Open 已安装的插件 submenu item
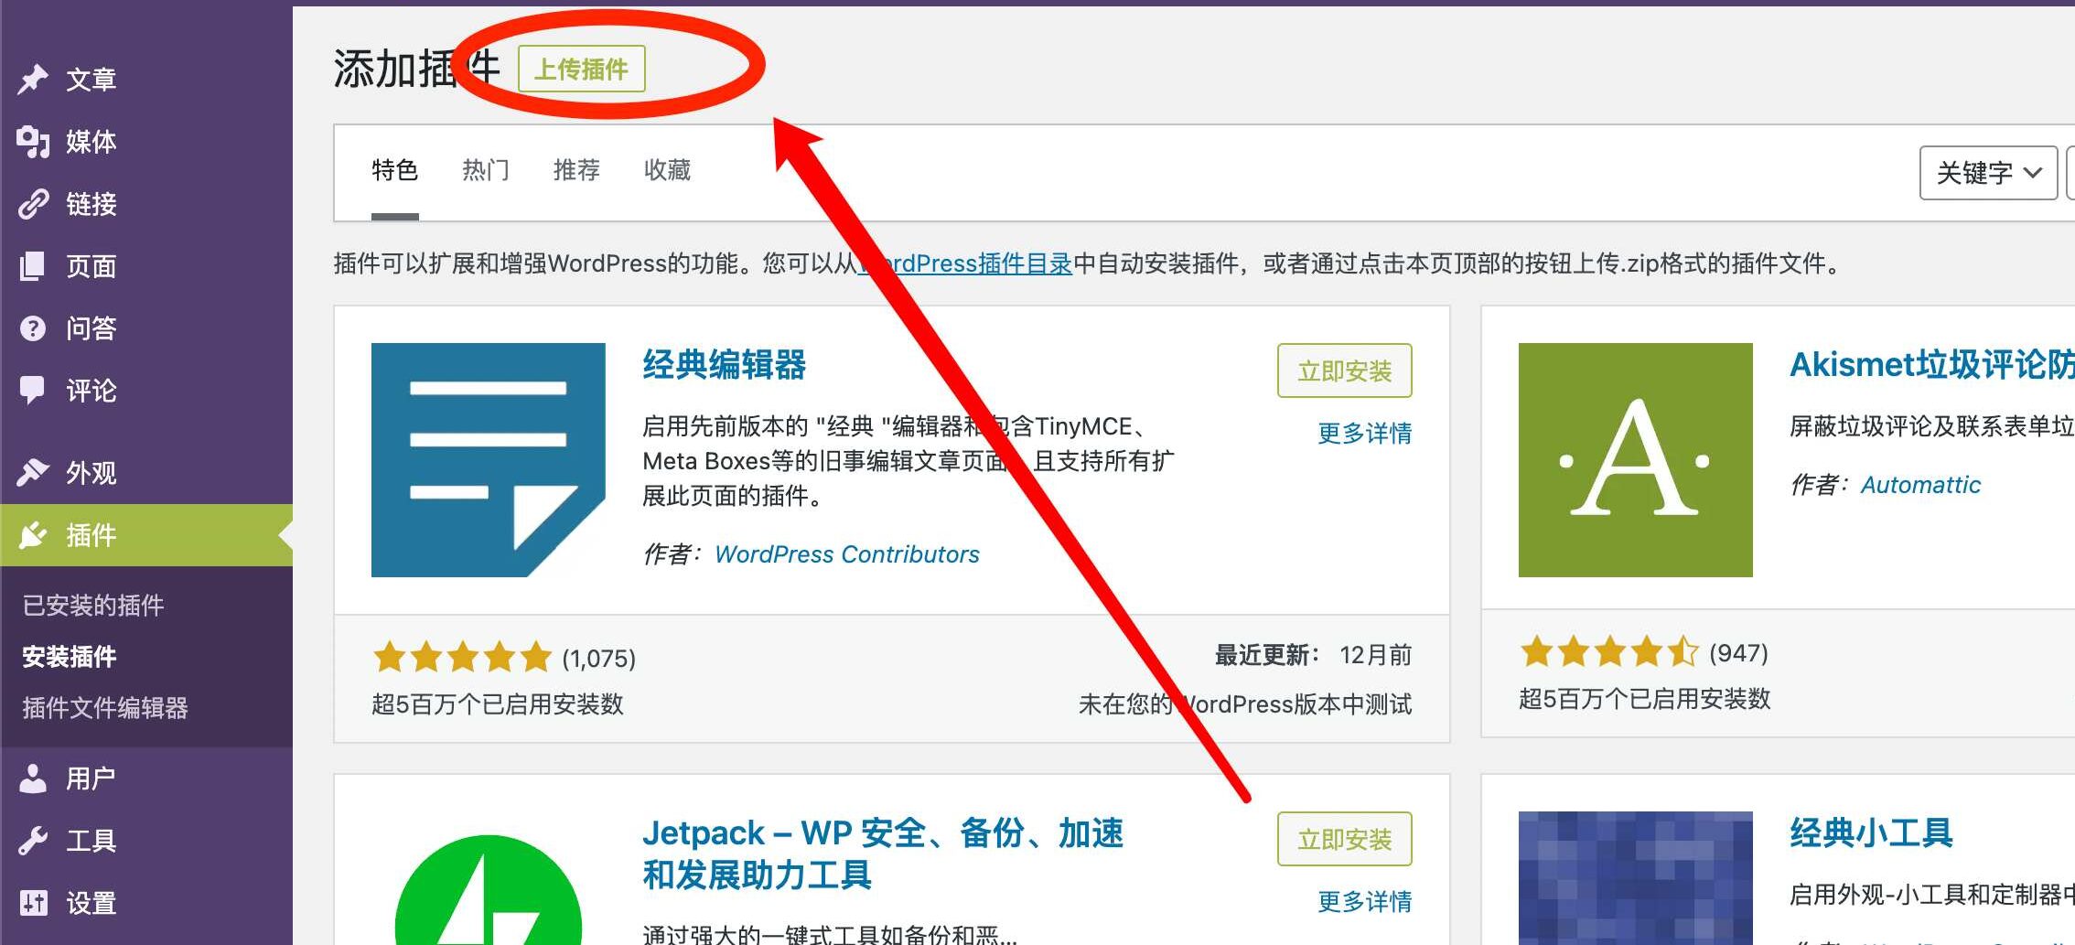This screenshot has height=945, width=2075. click(93, 605)
